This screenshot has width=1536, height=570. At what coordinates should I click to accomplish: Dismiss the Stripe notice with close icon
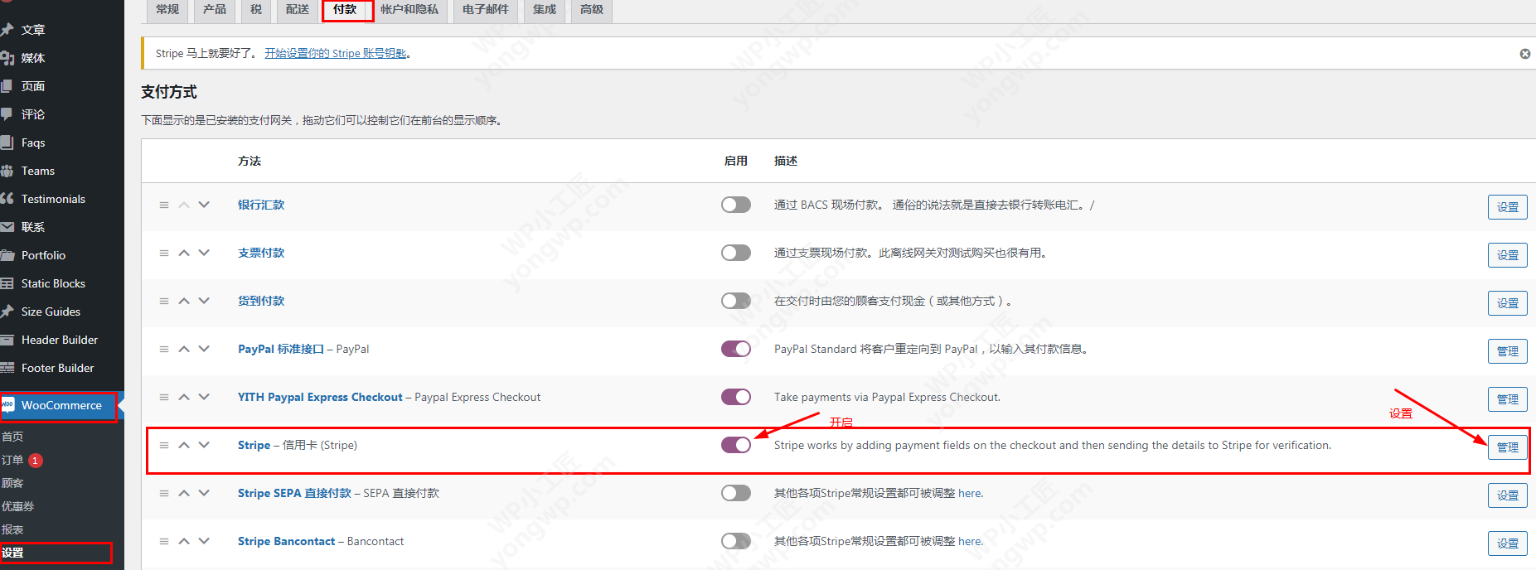pyautogui.click(x=1524, y=54)
